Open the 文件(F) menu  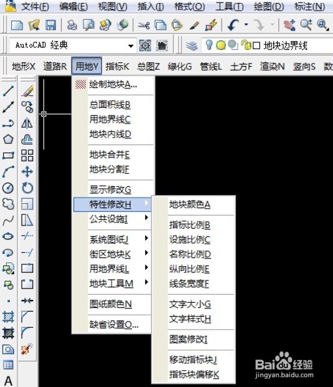(35, 7)
